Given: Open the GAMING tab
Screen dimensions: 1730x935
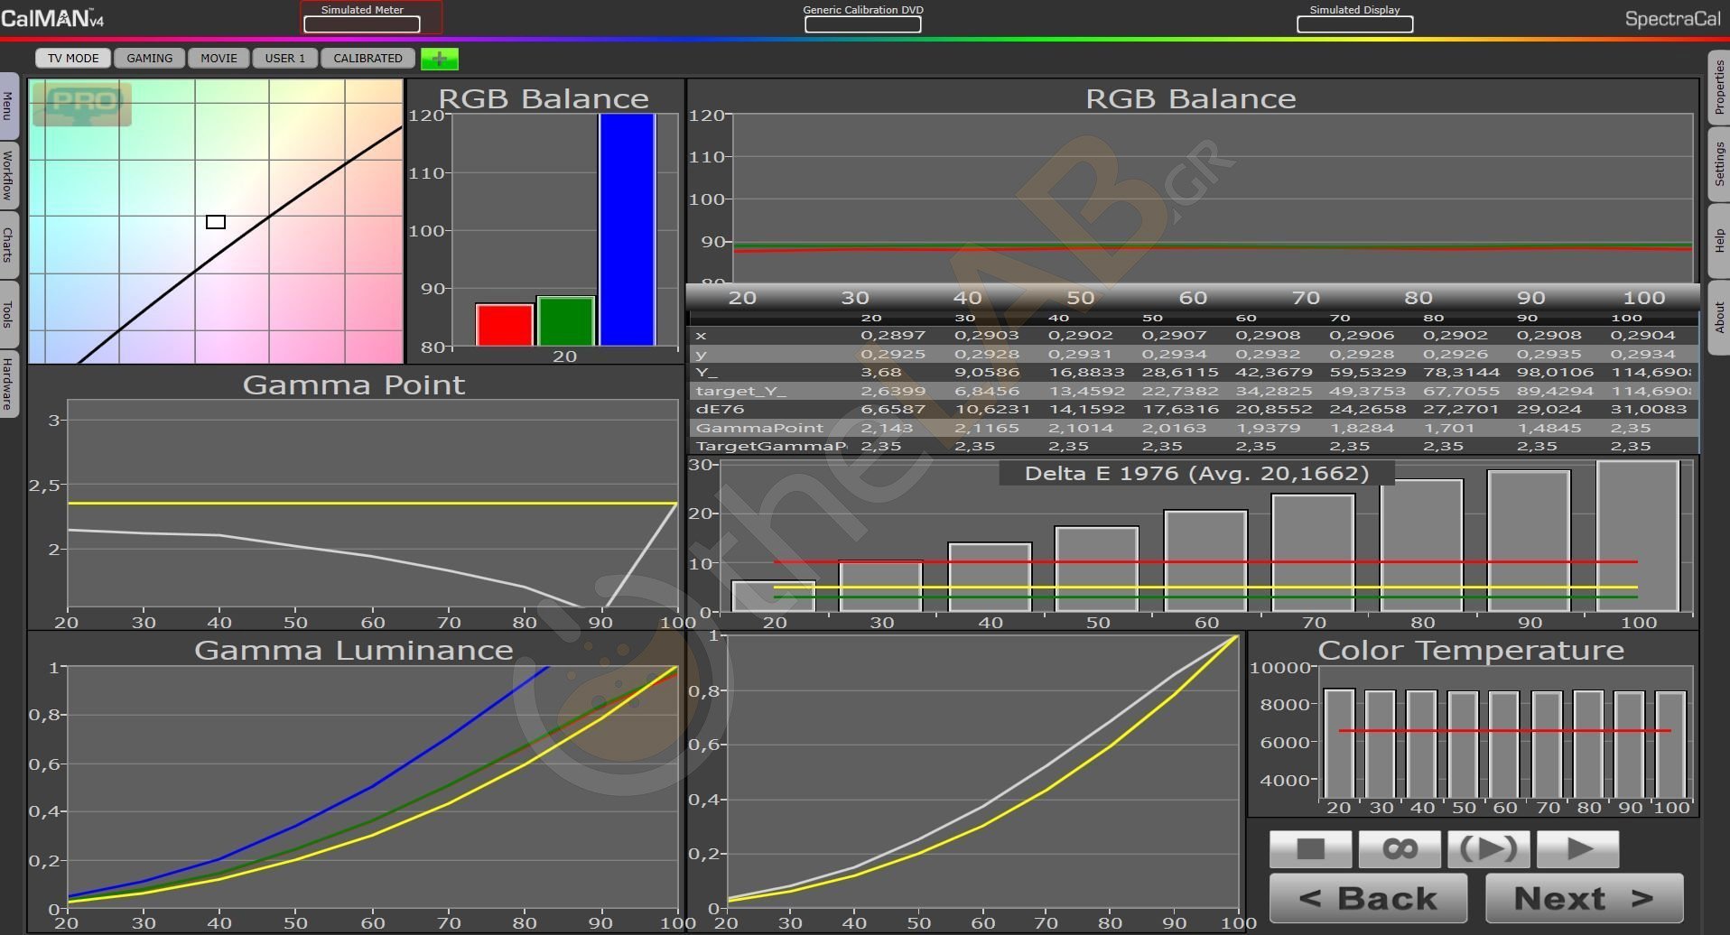Looking at the screenshot, I should tap(149, 59).
